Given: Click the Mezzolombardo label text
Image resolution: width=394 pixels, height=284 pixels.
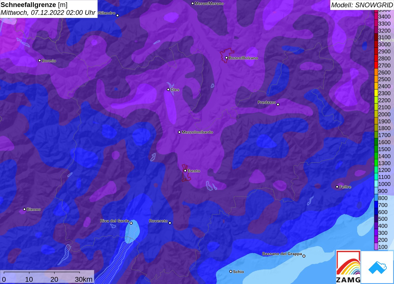Looking at the screenshot, I should click(197, 132).
